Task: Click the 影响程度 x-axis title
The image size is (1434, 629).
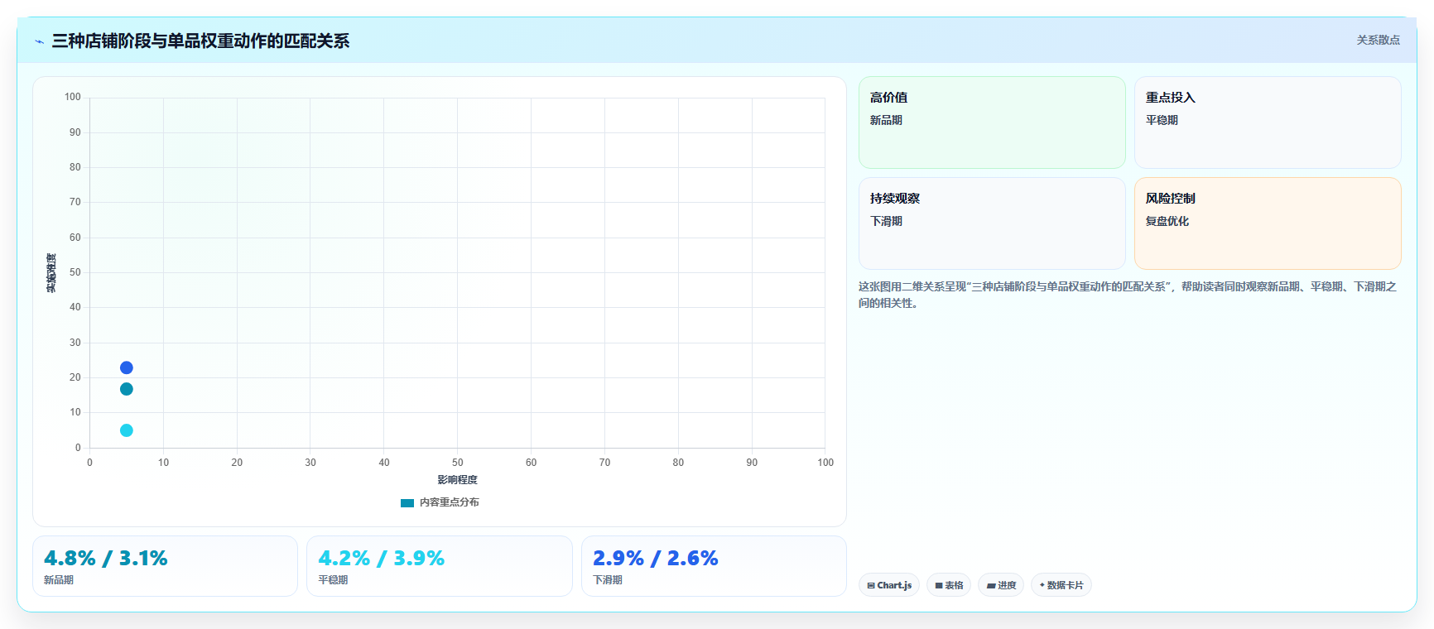Action: [457, 480]
